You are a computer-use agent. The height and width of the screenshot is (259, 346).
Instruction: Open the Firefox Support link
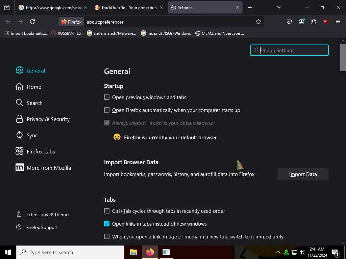[37, 227]
